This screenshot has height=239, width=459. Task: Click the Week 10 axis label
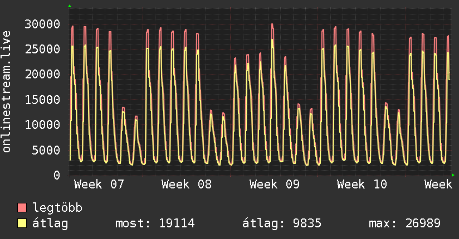click(x=362, y=185)
